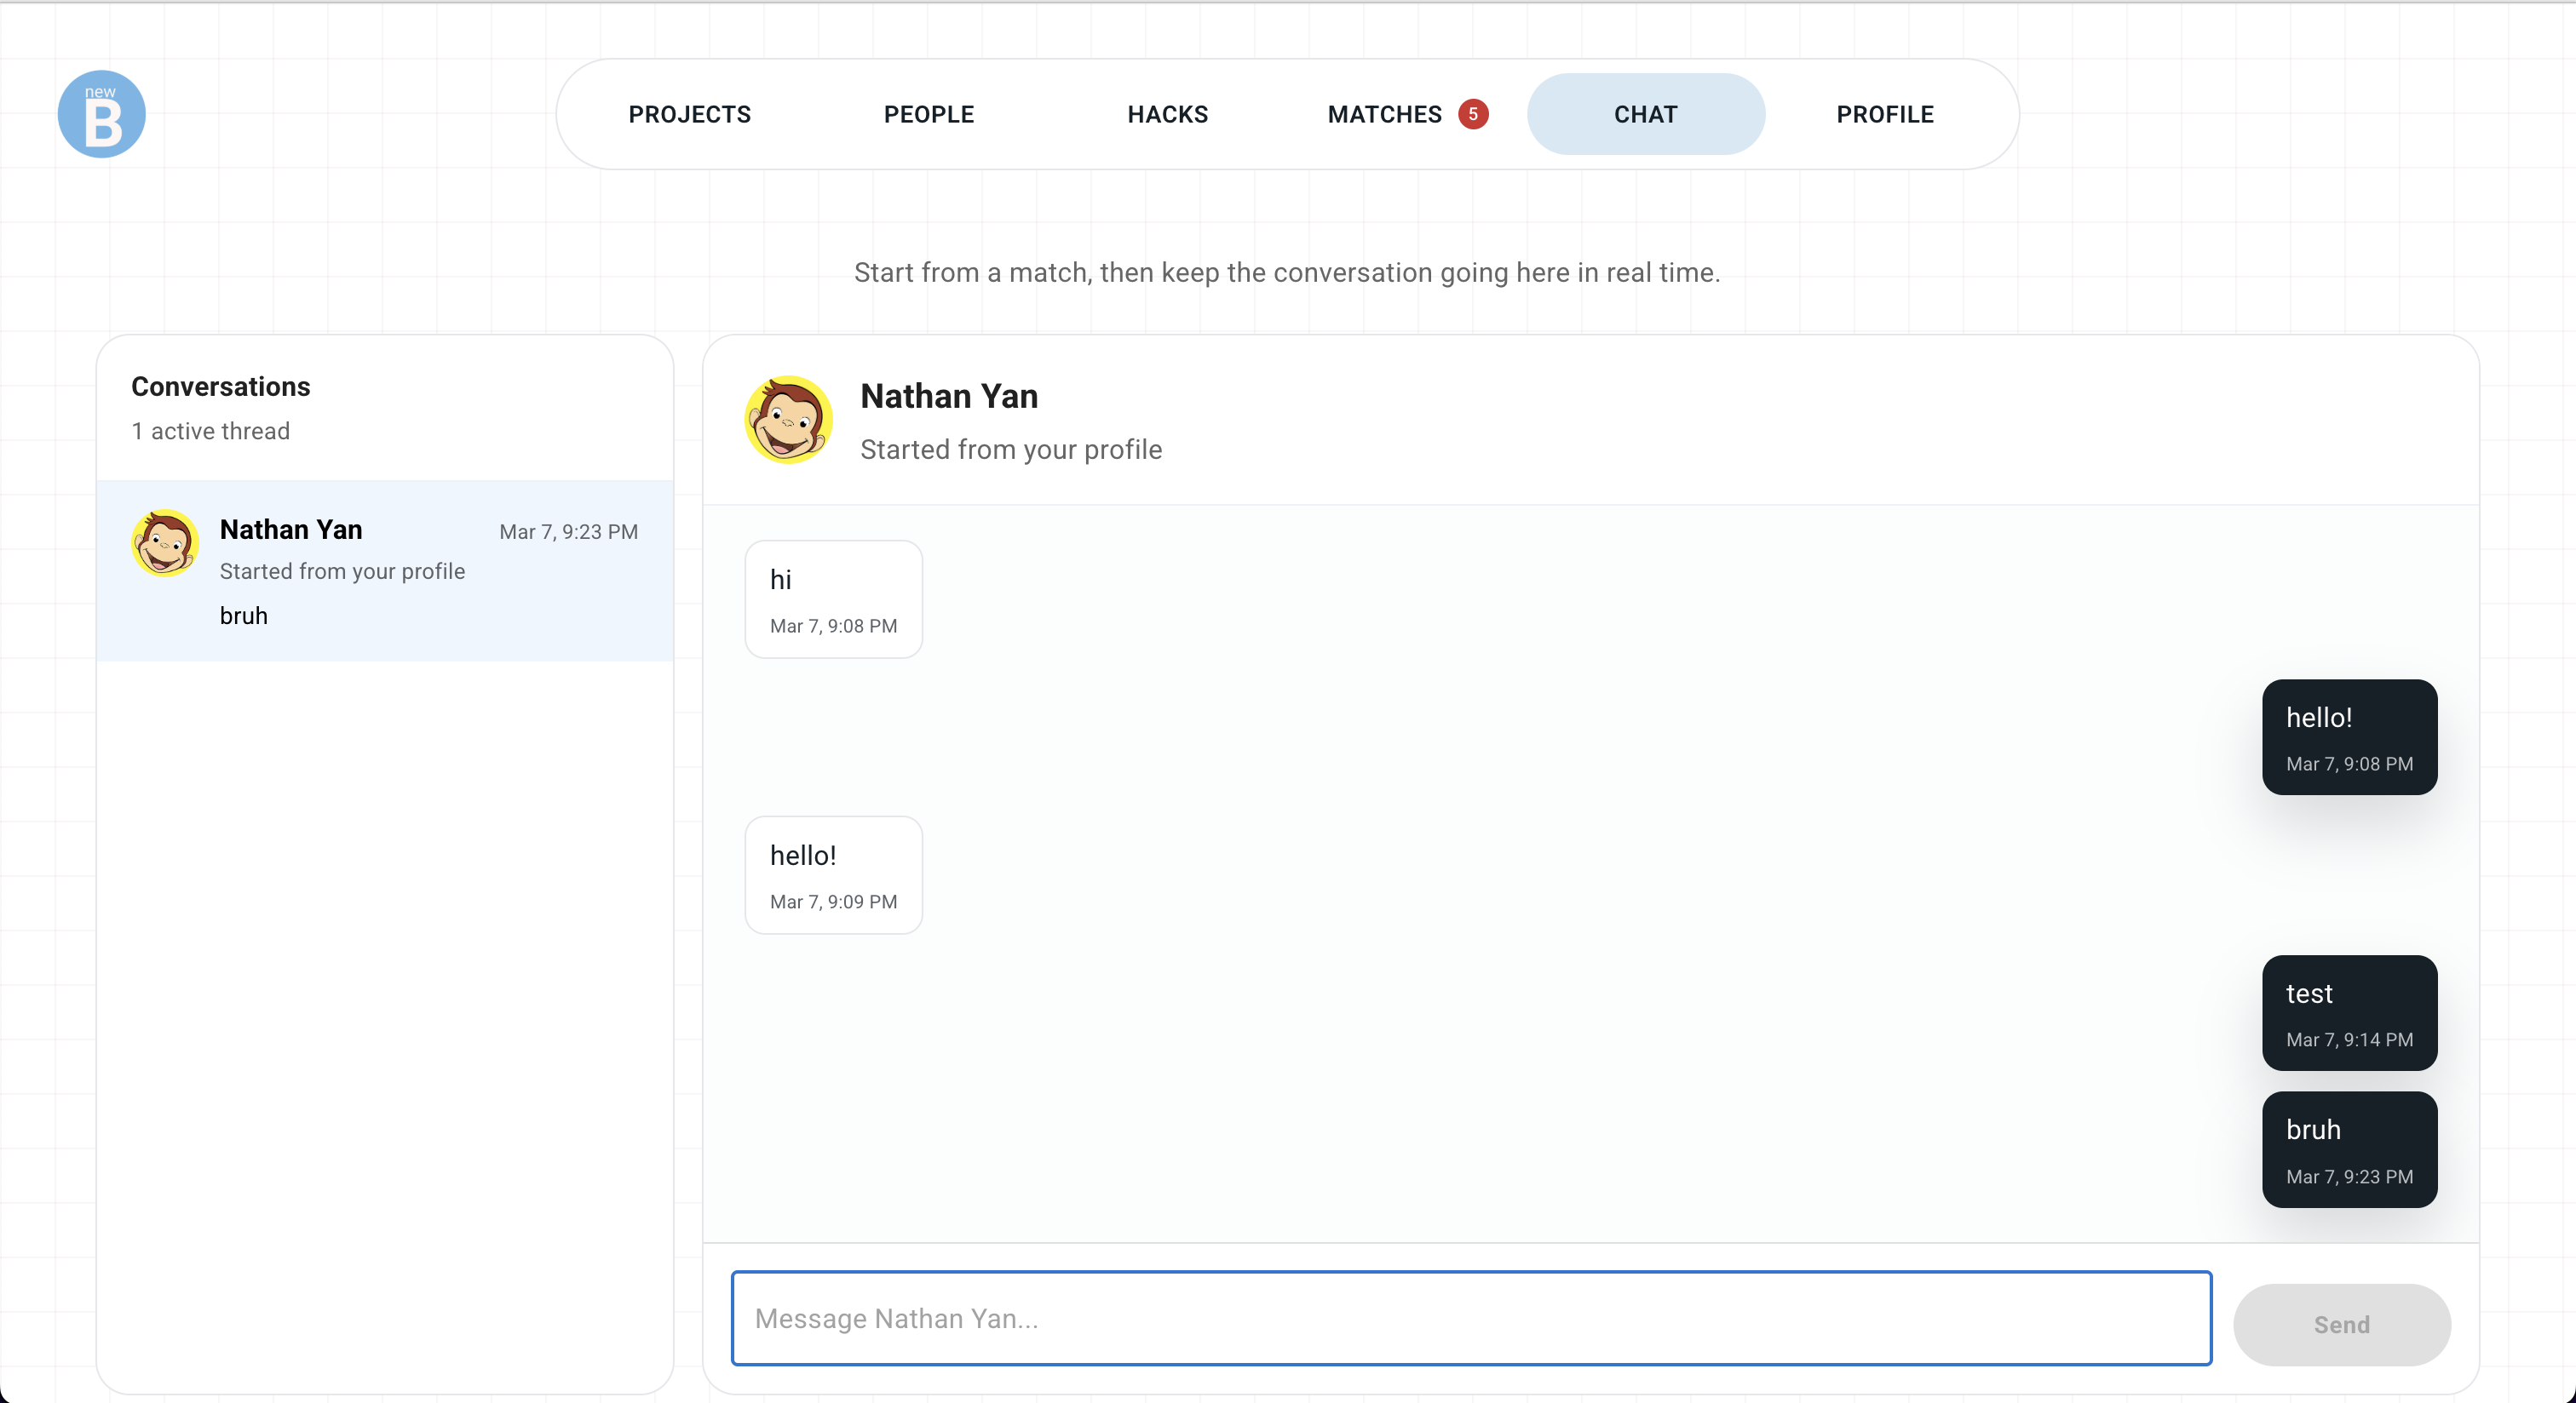Focus the Message Nathan Yan input field
The width and height of the screenshot is (2576, 1403).
1470,1318
